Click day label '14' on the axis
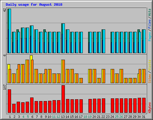The height and width of the screenshot is (120, 153). [67, 117]
